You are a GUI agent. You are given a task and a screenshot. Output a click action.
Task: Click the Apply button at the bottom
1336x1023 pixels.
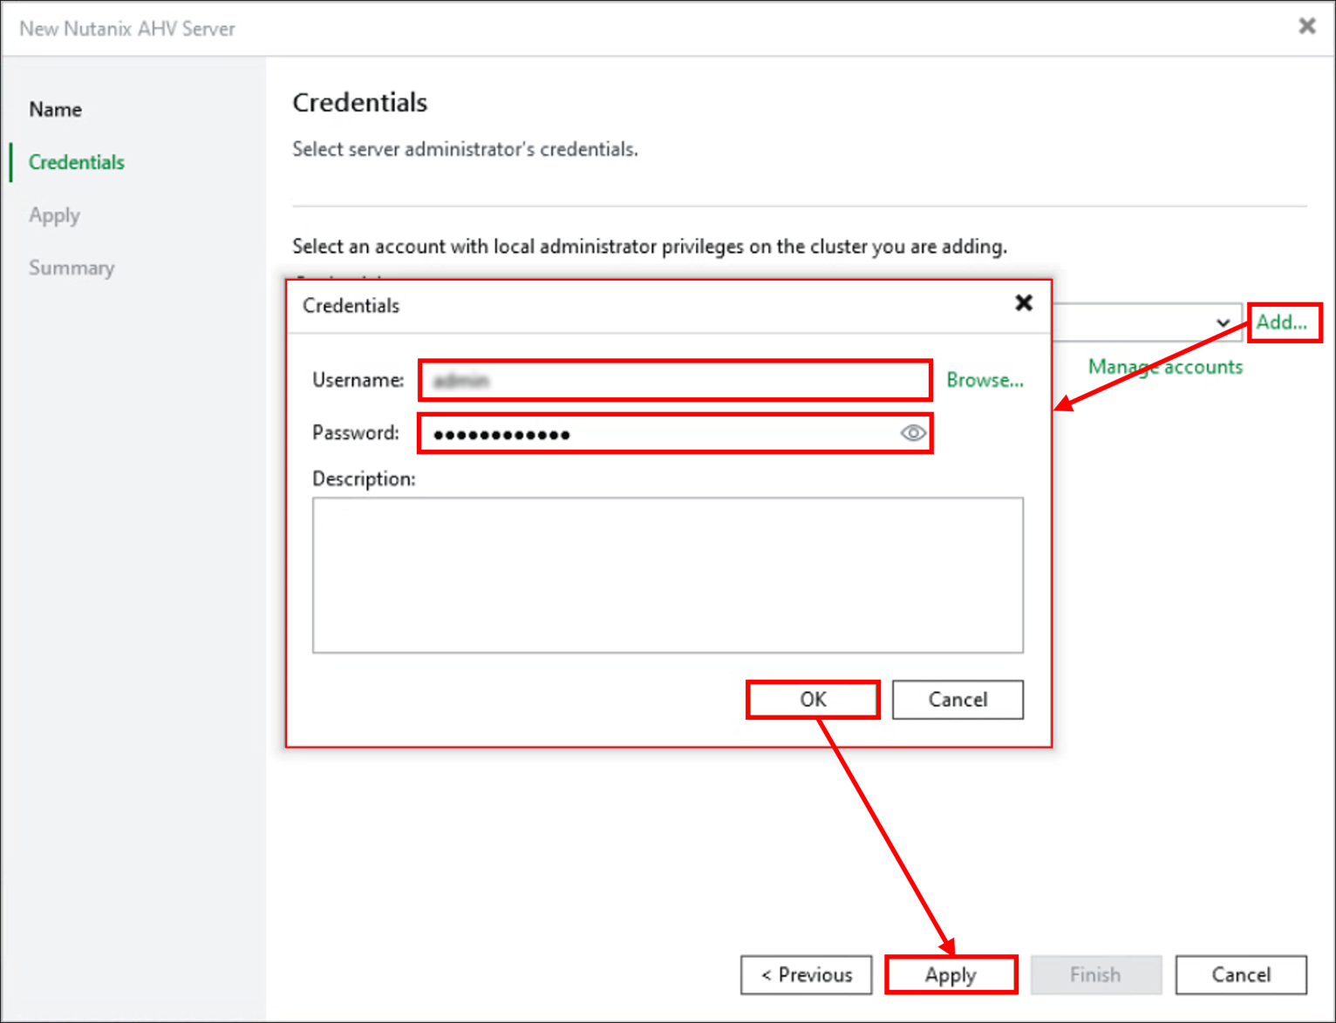[951, 974]
